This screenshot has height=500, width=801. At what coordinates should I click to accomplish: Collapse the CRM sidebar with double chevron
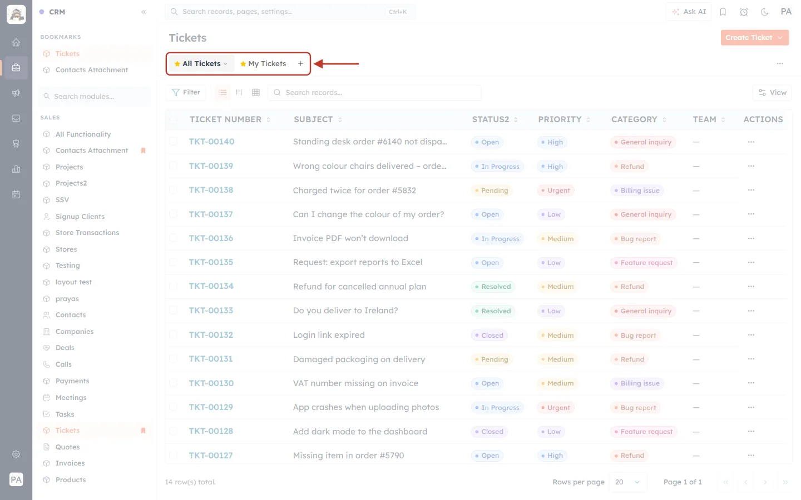[x=144, y=12]
